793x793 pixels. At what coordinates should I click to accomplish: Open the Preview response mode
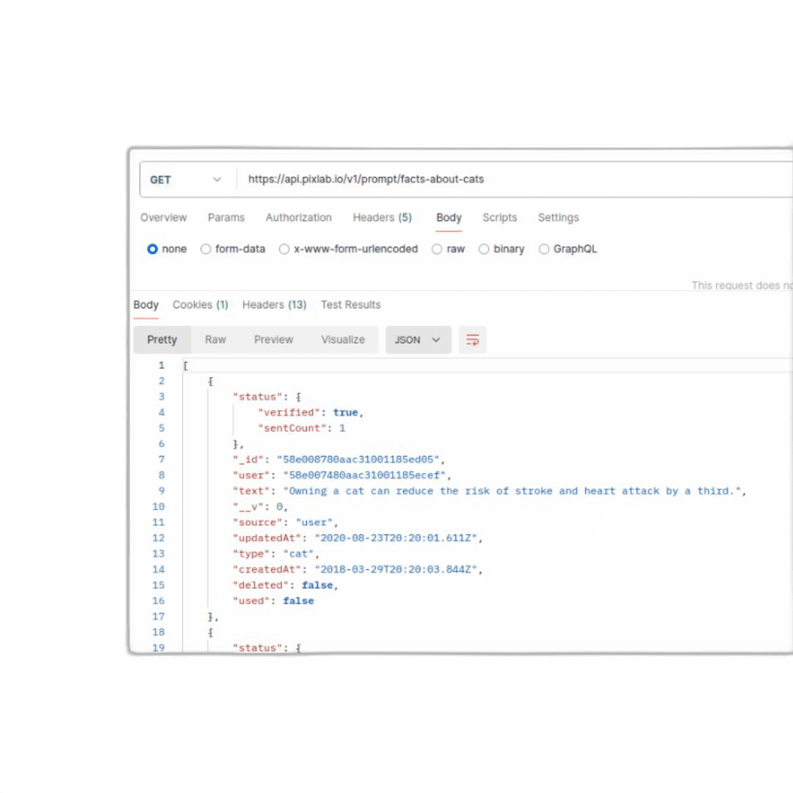click(273, 339)
